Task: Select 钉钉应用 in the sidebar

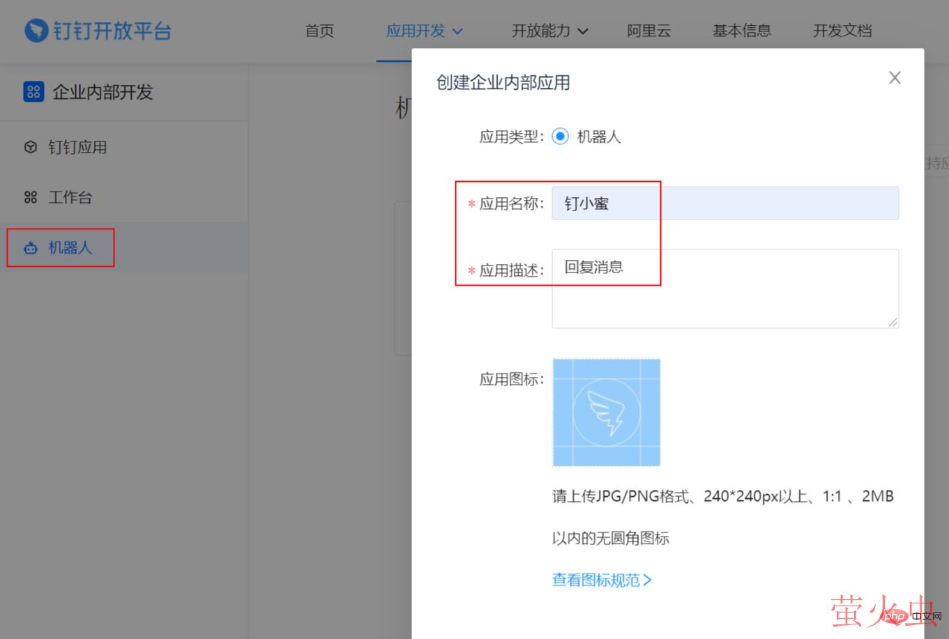Action: pyautogui.click(x=124, y=147)
